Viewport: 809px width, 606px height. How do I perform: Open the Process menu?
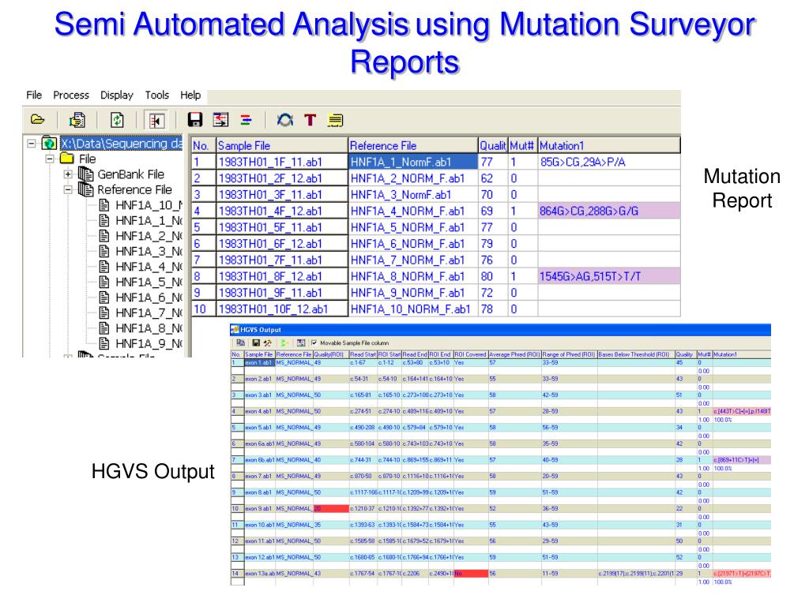coord(71,95)
